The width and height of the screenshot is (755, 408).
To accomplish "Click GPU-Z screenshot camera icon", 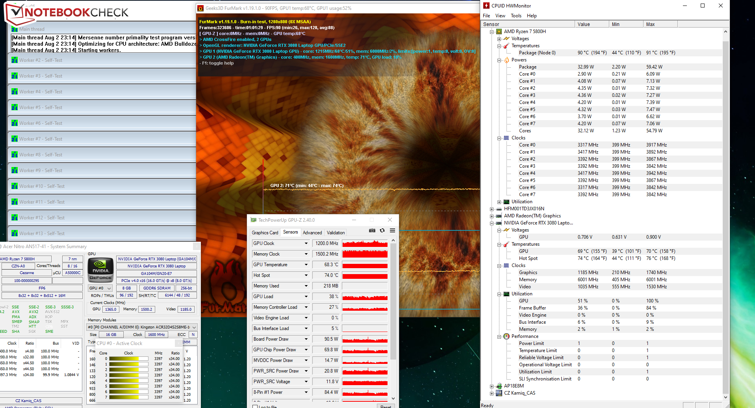I will (x=372, y=230).
